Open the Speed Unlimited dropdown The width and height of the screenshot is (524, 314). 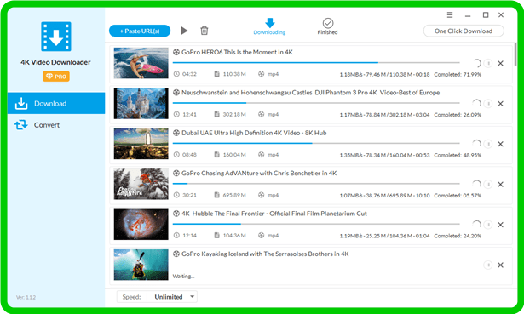tap(172, 297)
